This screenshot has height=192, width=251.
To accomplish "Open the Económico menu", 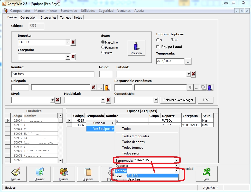I will coord(69,11).
